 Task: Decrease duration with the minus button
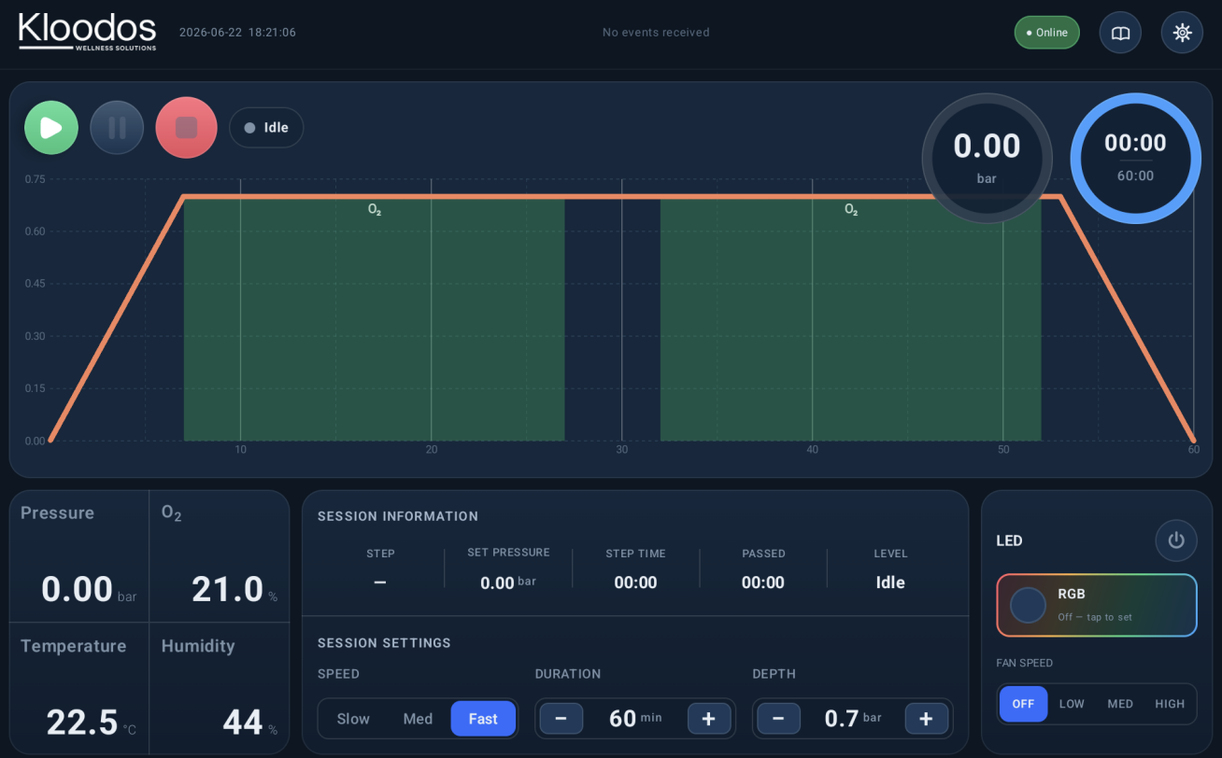click(561, 719)
